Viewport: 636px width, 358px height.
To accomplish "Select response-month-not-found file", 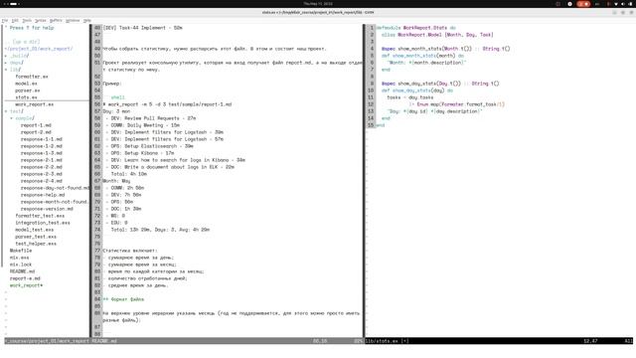I will tap(55, 202).
